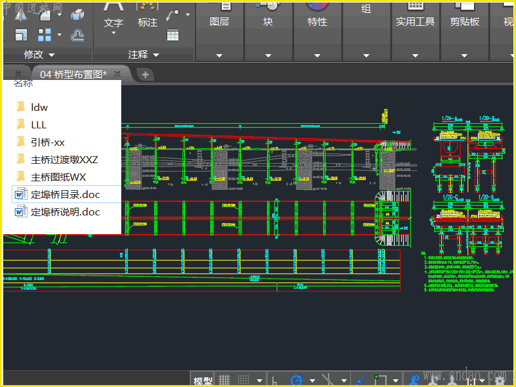Click the 模型 model space tab

click(x=203, y=381)
